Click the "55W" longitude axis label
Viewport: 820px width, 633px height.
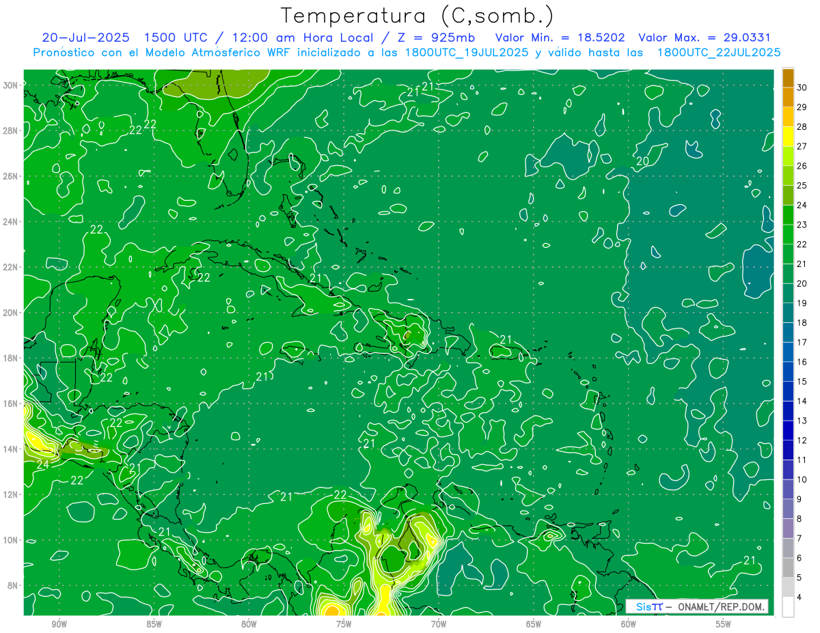[724, 624]
